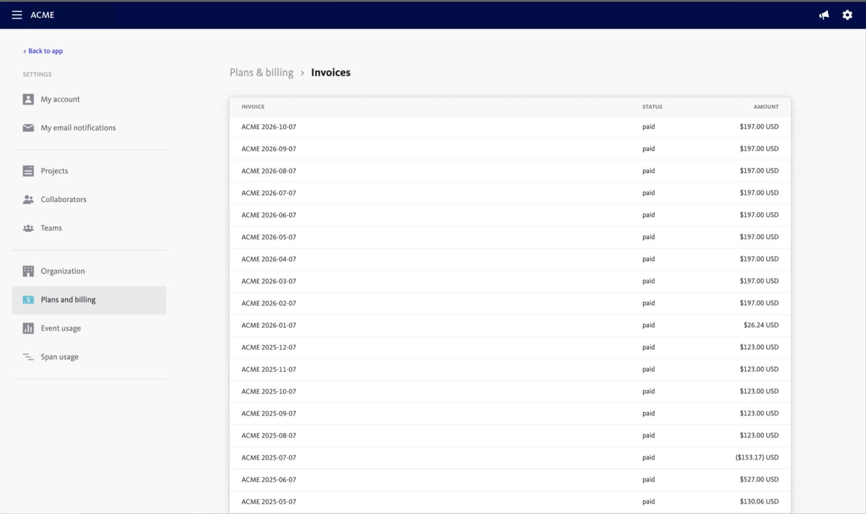This screenshot has height=514, width=866.
Task: Click the email notifications envelope icon
Action: click(x=28, y=128)
